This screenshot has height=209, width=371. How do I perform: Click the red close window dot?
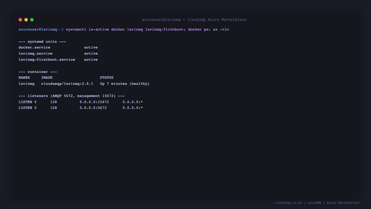[20, 20]
